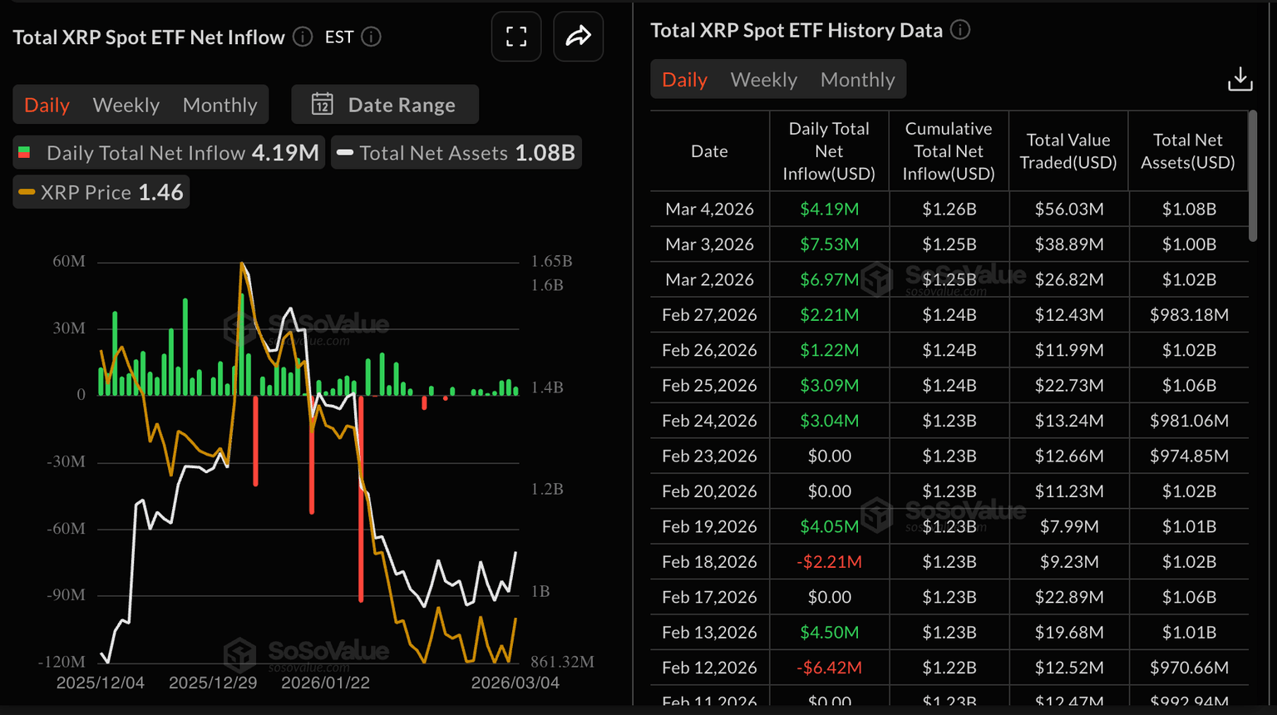Switch chart to Monthly view
Image resolution: width=1277 pixels, height=715 pixels.
coord(219,105)
